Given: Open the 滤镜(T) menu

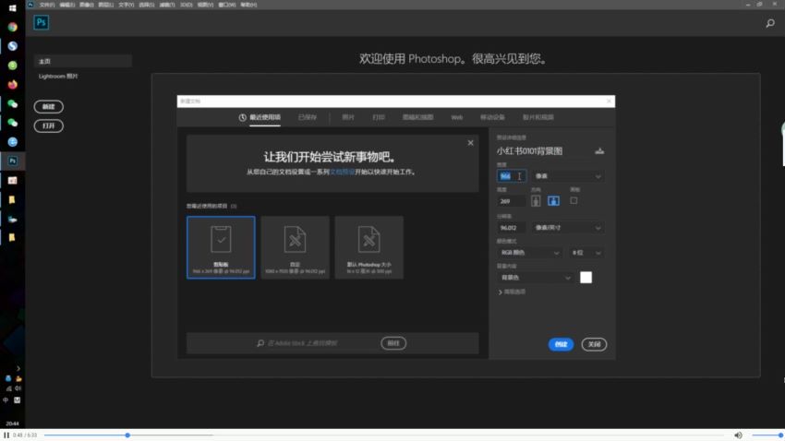Looking at the screenshot, I should (x=167, y=5).
